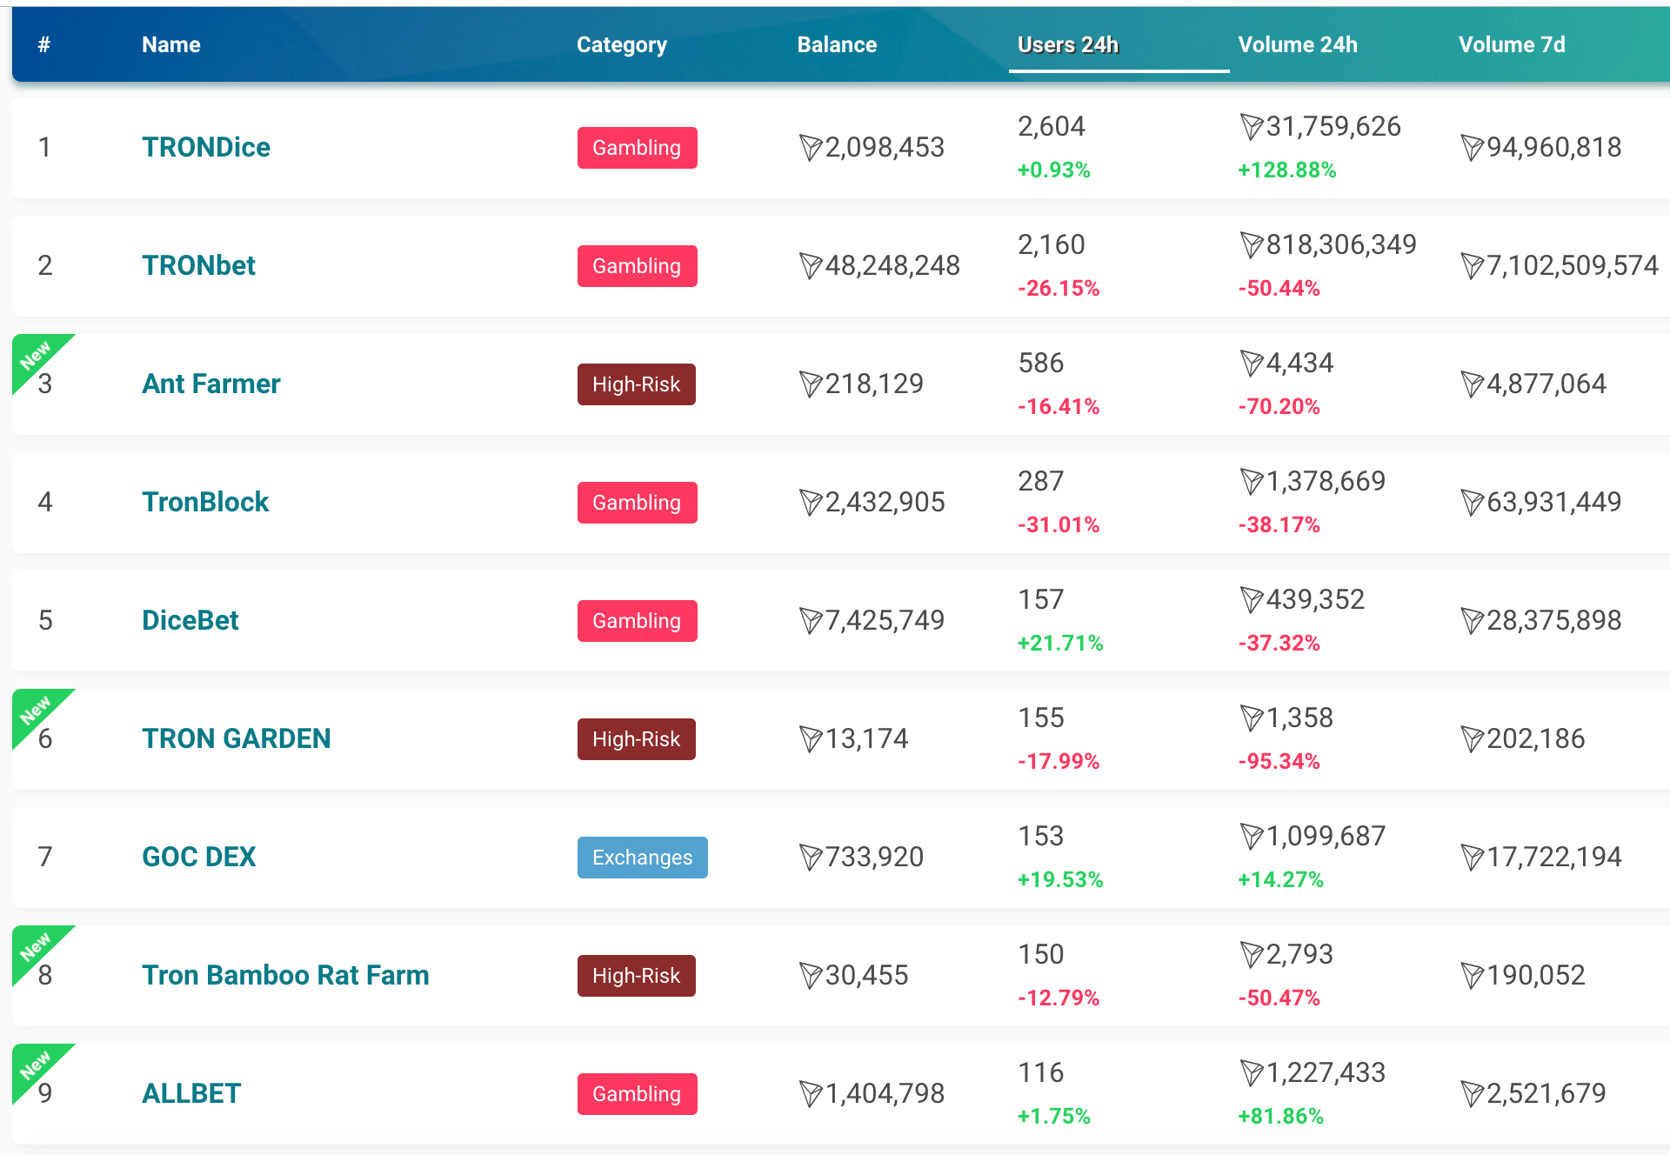Screen dimensions: 1670x1155
Task: Sort by the Category column header
Action: tap(621, 44)
